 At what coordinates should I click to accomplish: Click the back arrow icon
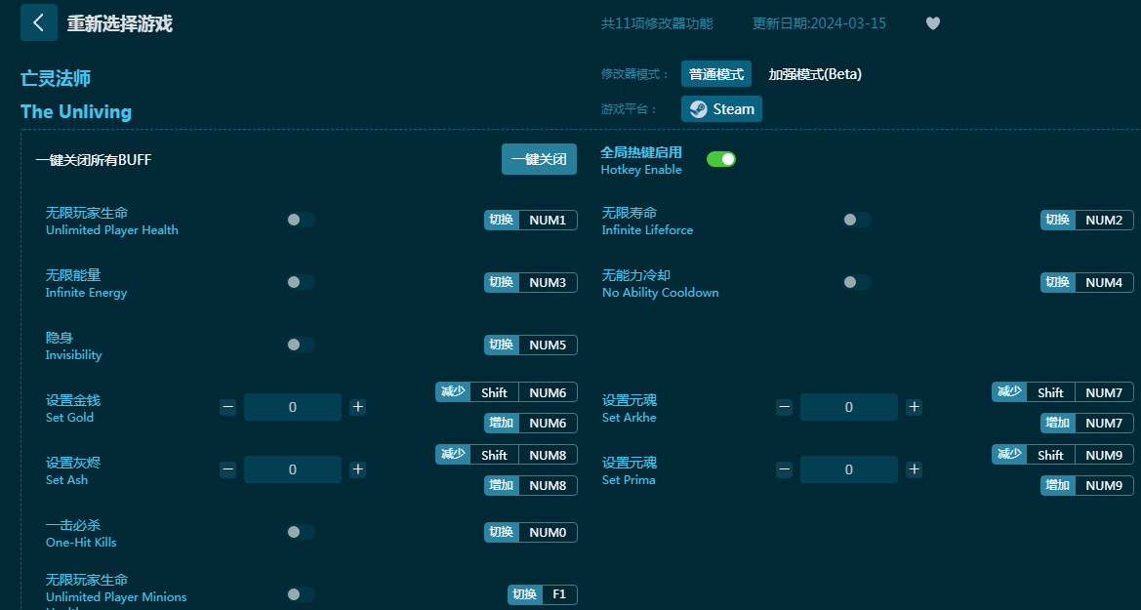39,22
